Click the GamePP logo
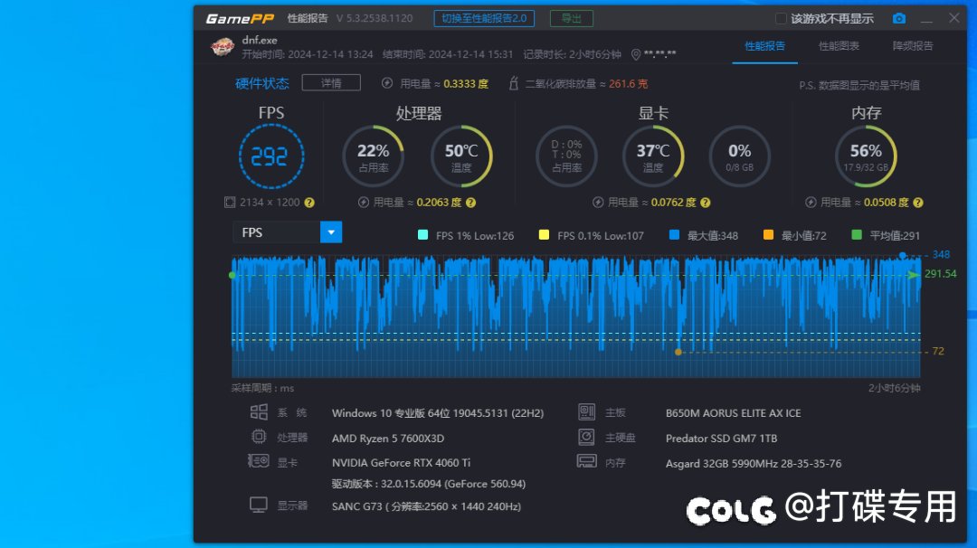 pyautogui.click(x=240, y=19)
